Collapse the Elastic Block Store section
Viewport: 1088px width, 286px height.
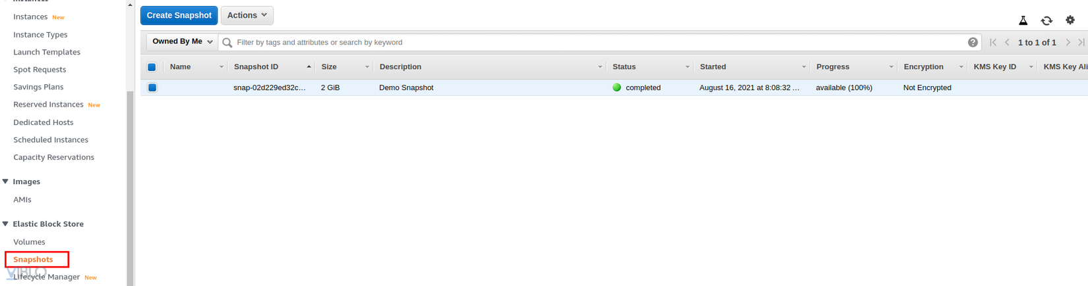6,224
